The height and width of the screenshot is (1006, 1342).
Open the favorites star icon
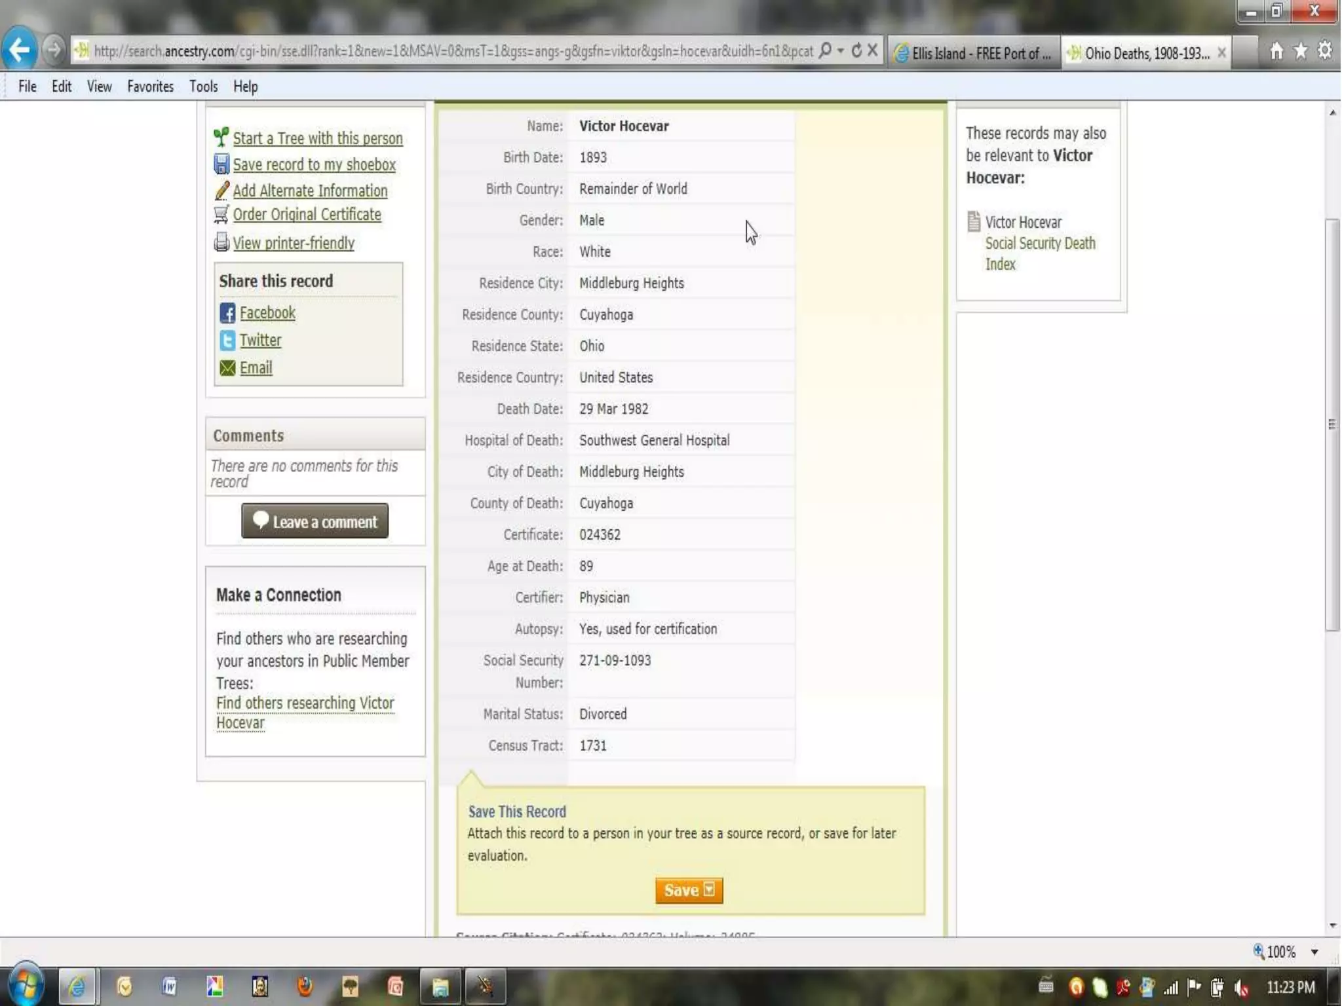tap(1300, 51)
